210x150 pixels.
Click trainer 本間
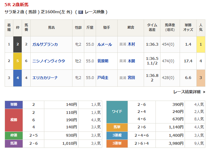point(131,61)
